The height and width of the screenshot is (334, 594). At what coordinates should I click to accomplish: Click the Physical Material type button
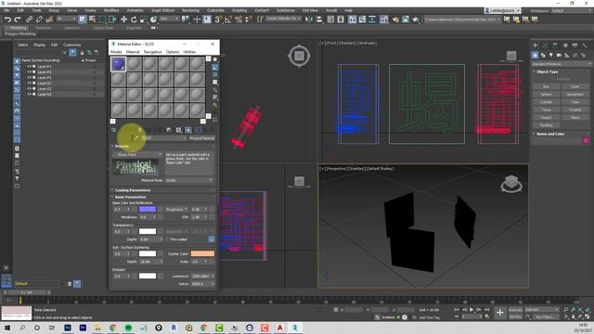[202, 138]
